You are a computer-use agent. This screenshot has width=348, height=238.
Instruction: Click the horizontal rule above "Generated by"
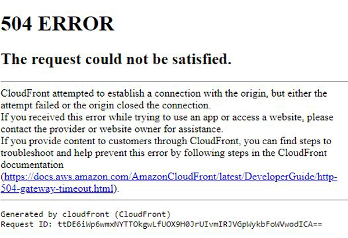click(x=174, y=200)
